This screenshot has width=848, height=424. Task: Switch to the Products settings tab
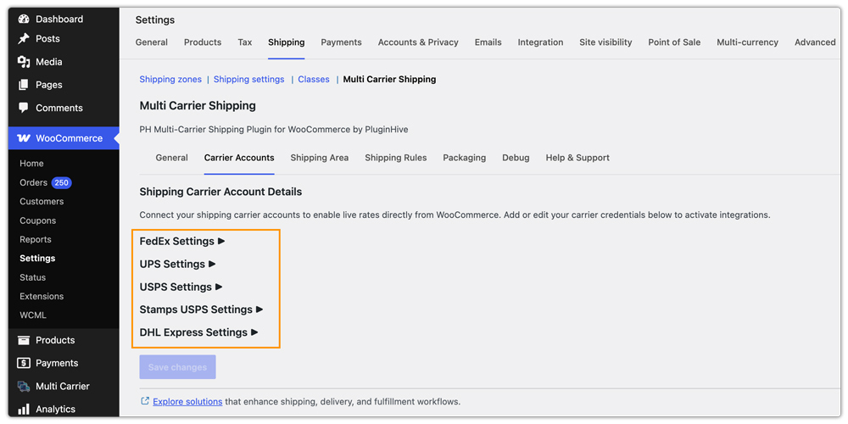203,42
